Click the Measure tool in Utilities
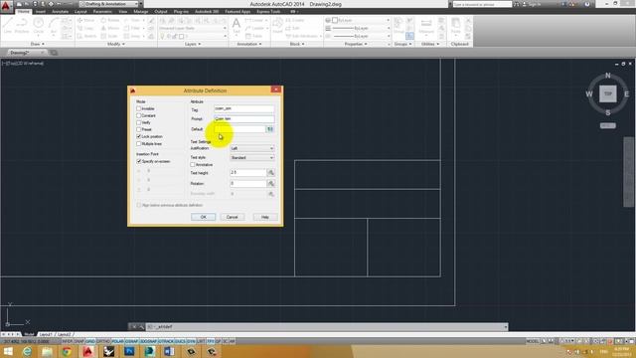 [426, 26]
